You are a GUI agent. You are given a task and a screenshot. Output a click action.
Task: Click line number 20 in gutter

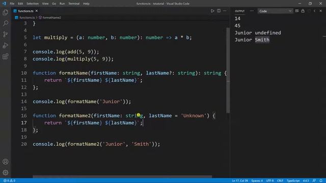pyautogui.click(x=24, y=144)
